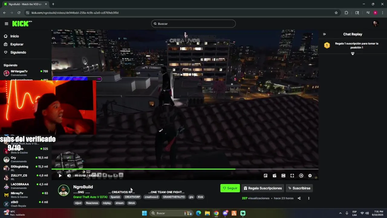Toggle theater mode
Screen dimensions: 387x218
283,176
